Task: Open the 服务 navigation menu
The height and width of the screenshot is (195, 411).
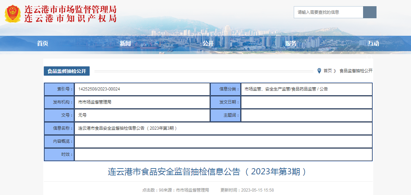Action: 291,44
